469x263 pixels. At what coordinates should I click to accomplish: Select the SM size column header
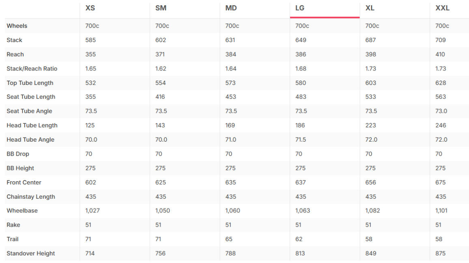tap(161, 8)
